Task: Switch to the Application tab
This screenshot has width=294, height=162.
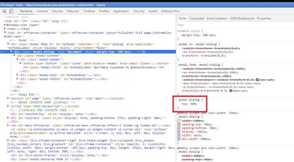Action: pyautogui.click(x=121, y=11)
